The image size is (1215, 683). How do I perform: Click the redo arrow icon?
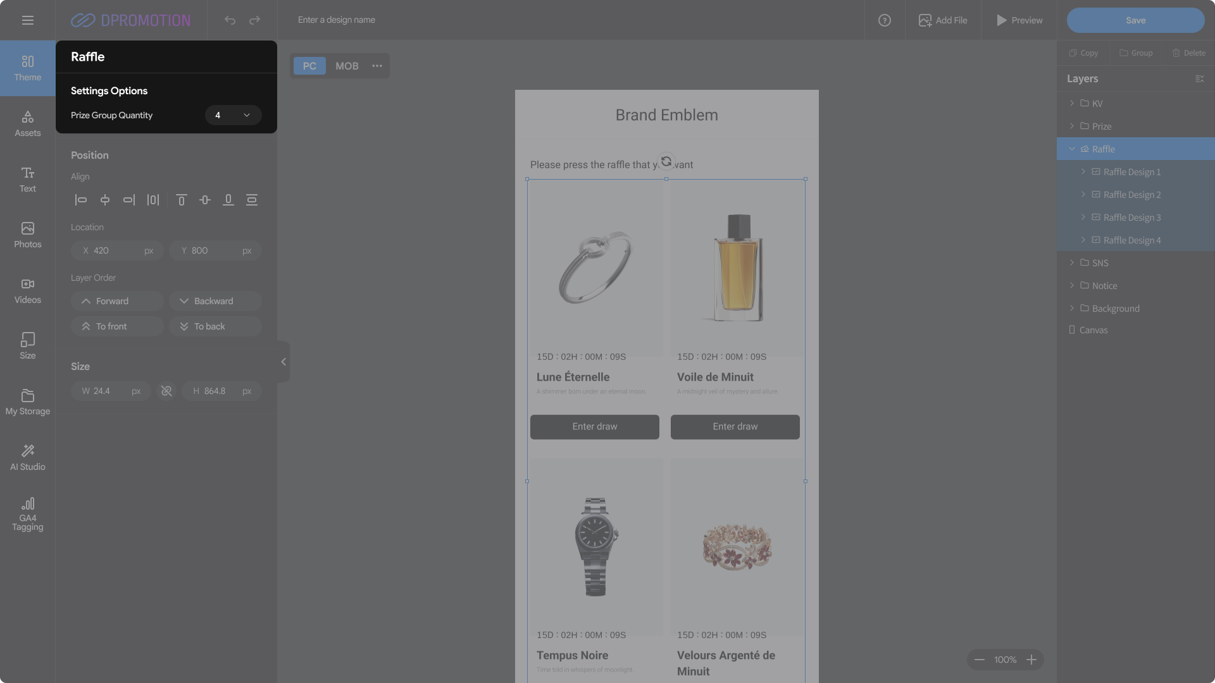[x=254, y=20]
